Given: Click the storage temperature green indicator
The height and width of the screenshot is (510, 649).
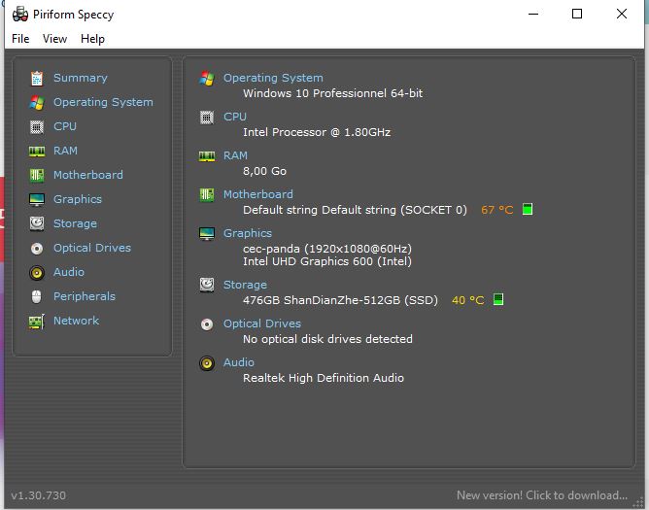Looking at the screenshot, I should [498, 300].
